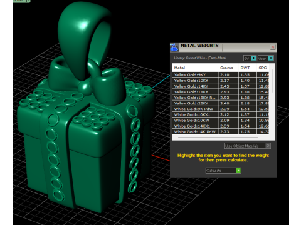Sort by the SPG column header

pyautogui.click(x=263, y=67)
